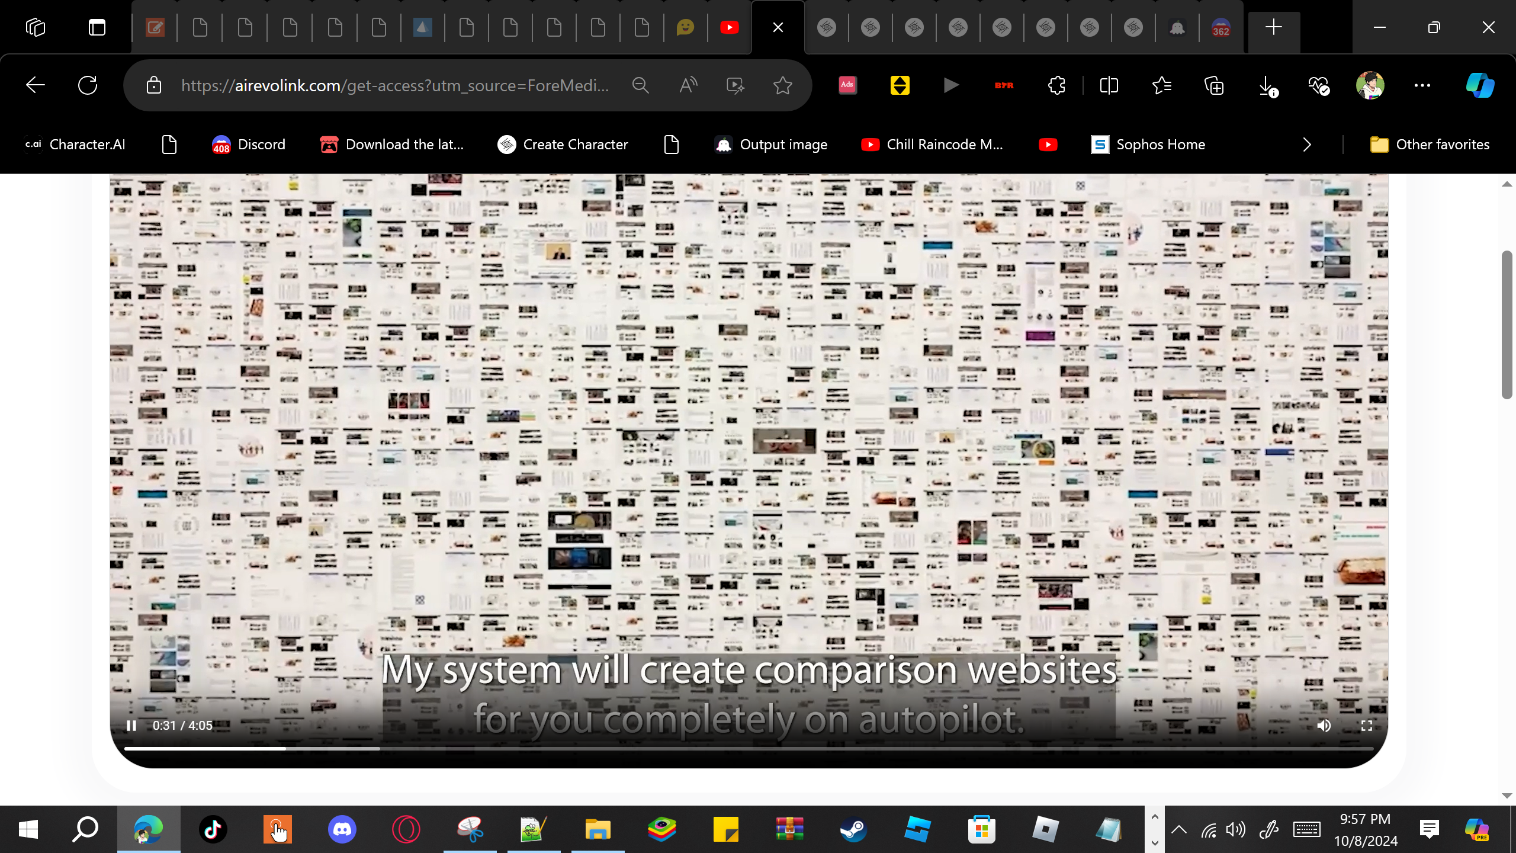Expand hidden favorites bar overflow chevron
The width and height of the screenshot is (1516, 853).
click(1307, 145)
